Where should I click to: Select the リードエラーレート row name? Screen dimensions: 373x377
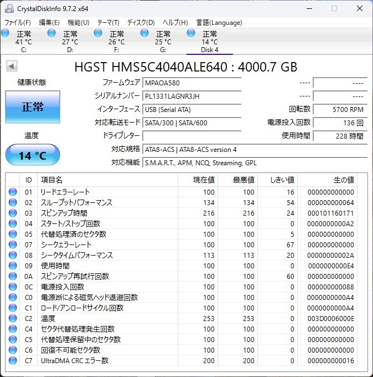[65, 192]
